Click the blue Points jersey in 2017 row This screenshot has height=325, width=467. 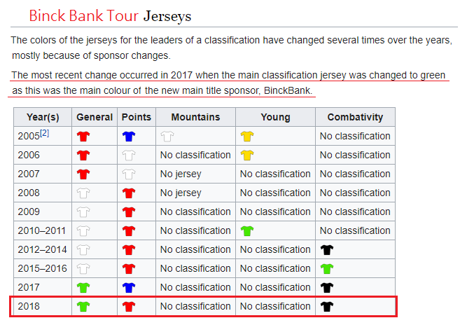click(129, 287)
